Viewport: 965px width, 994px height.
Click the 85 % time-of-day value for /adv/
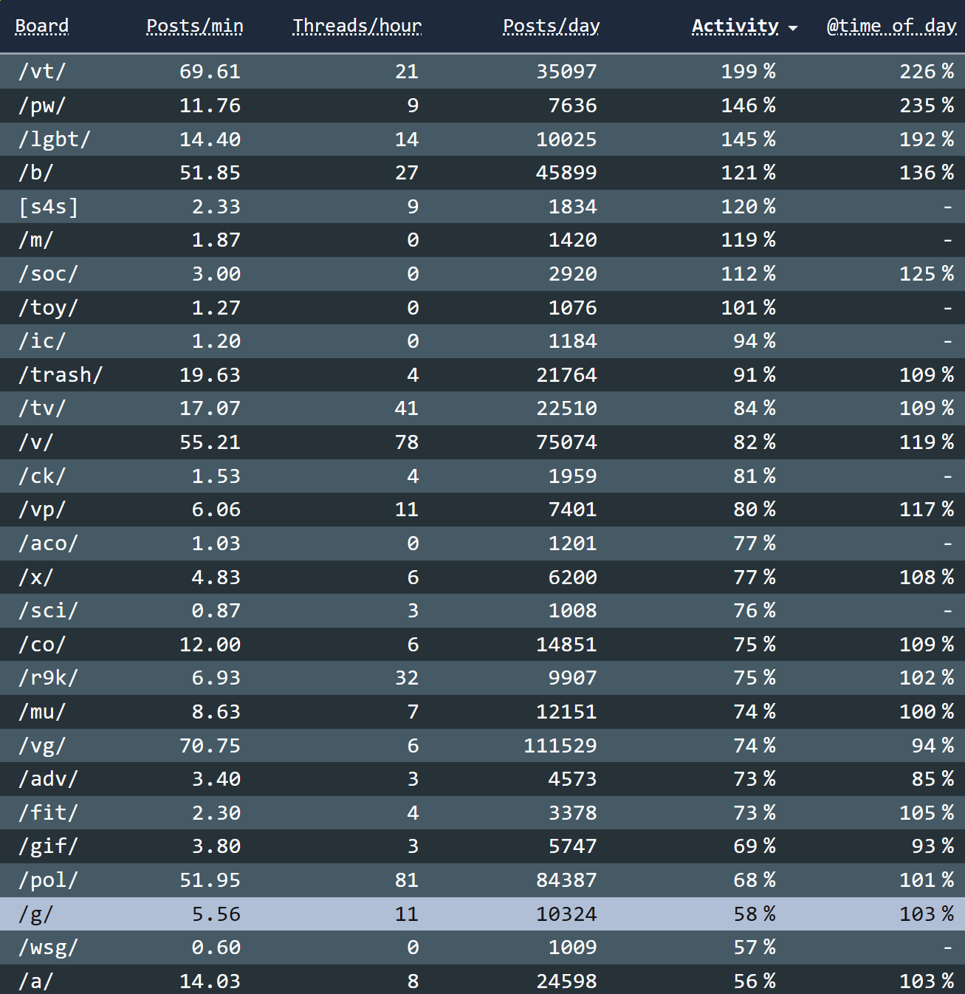[933, 779]
